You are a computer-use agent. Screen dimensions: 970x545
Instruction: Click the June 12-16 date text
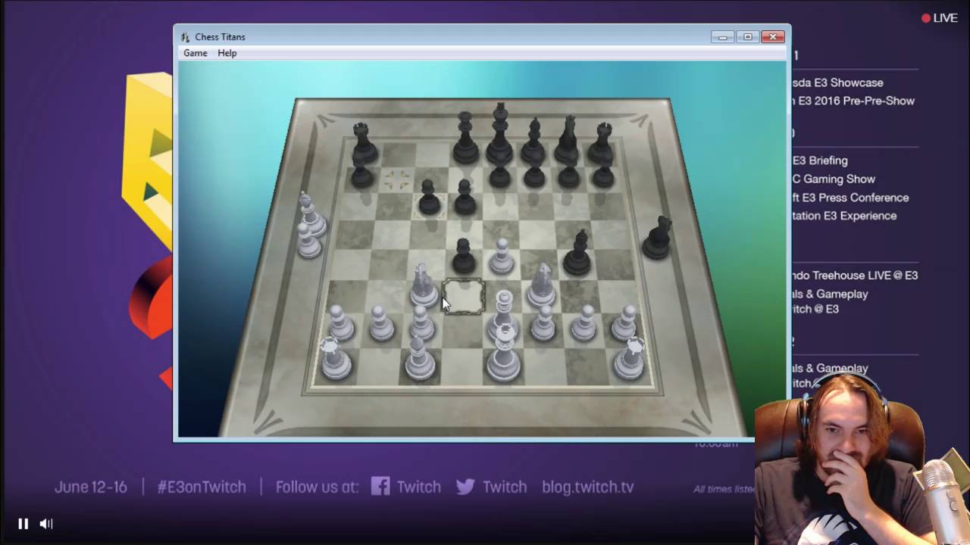coord(91,487)
